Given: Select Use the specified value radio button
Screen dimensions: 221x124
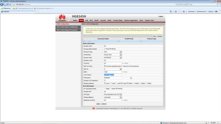Looking at the screenshot, I should [105, 66].
